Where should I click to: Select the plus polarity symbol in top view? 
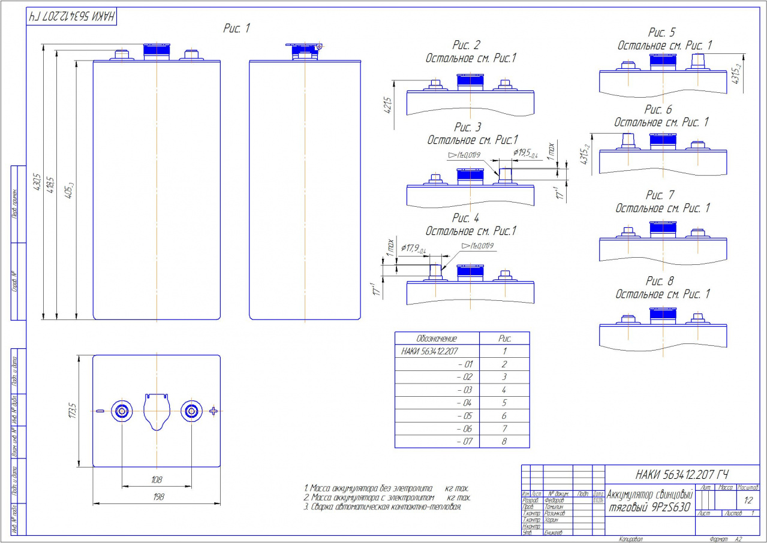[213, 411]
